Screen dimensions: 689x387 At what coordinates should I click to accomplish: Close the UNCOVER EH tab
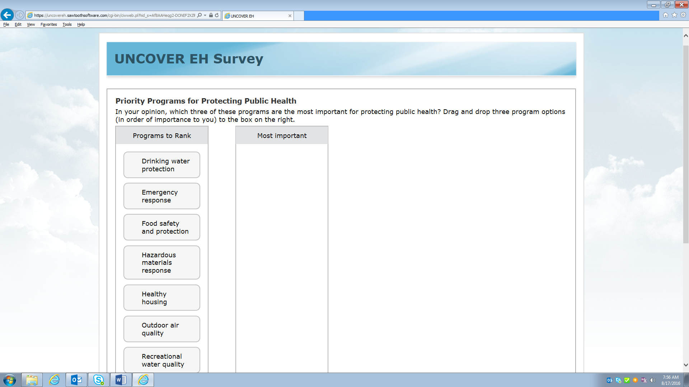290,16
